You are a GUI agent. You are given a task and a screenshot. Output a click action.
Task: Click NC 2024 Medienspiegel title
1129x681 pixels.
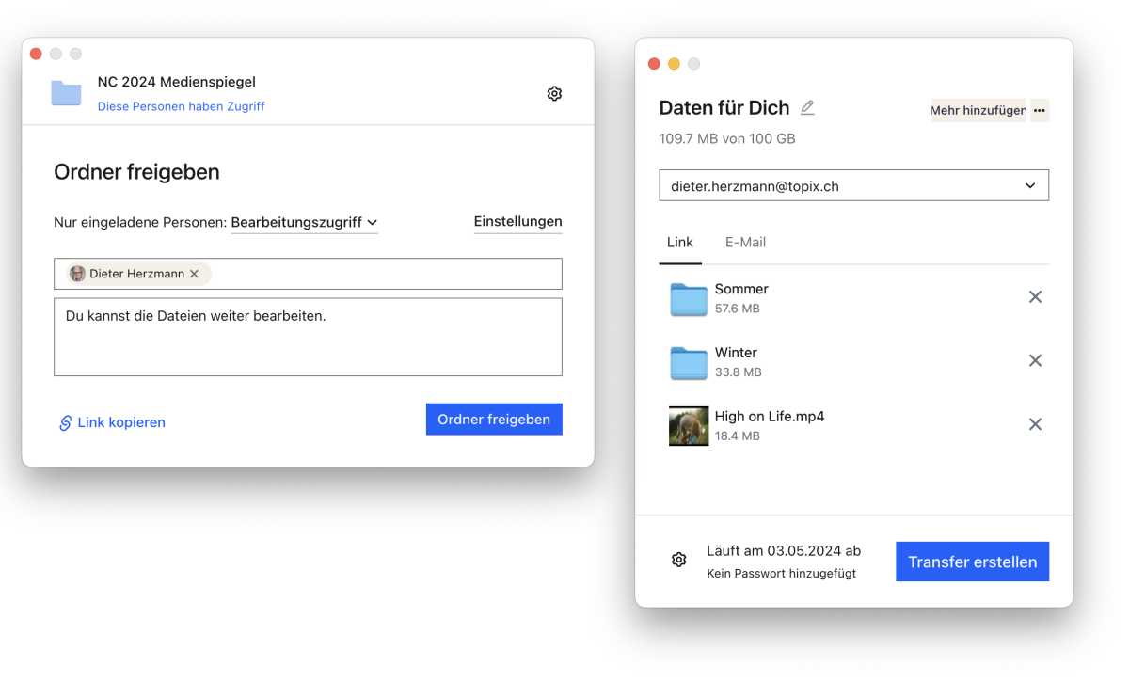(177, 82)
